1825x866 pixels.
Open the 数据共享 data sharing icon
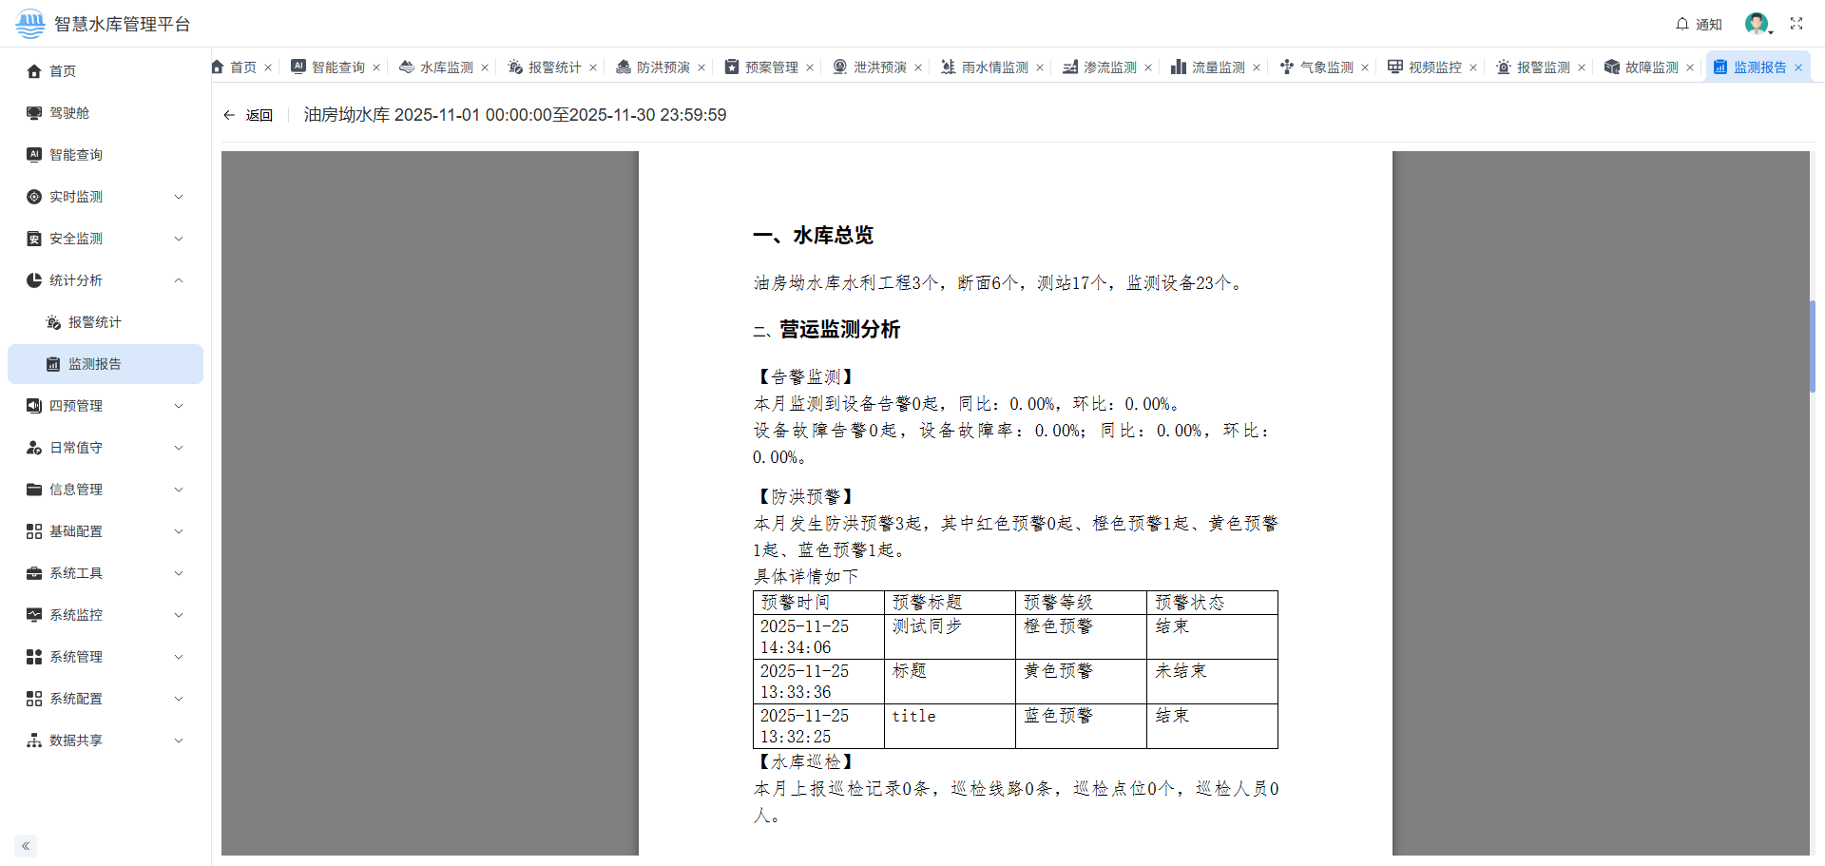point(31,741)
